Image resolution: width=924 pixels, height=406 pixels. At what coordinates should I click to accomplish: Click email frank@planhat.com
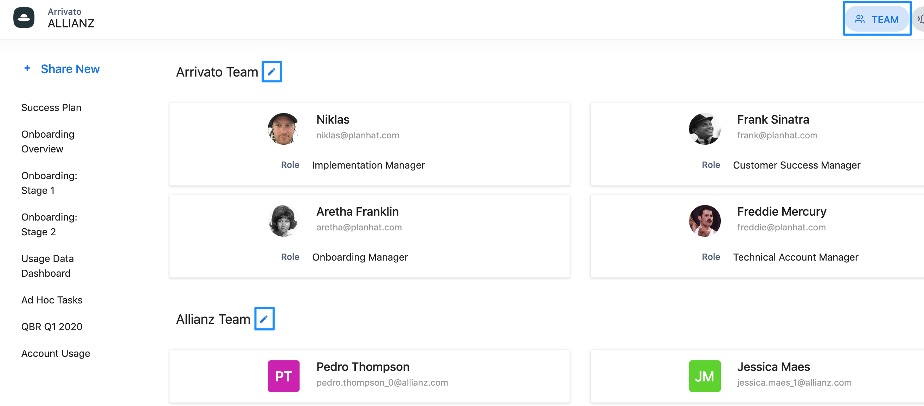pos(777,136)
